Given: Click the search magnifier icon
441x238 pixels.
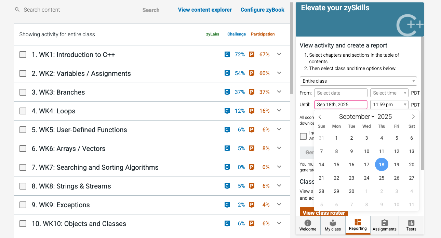Looking at the screenshot, I should [17, 10].
